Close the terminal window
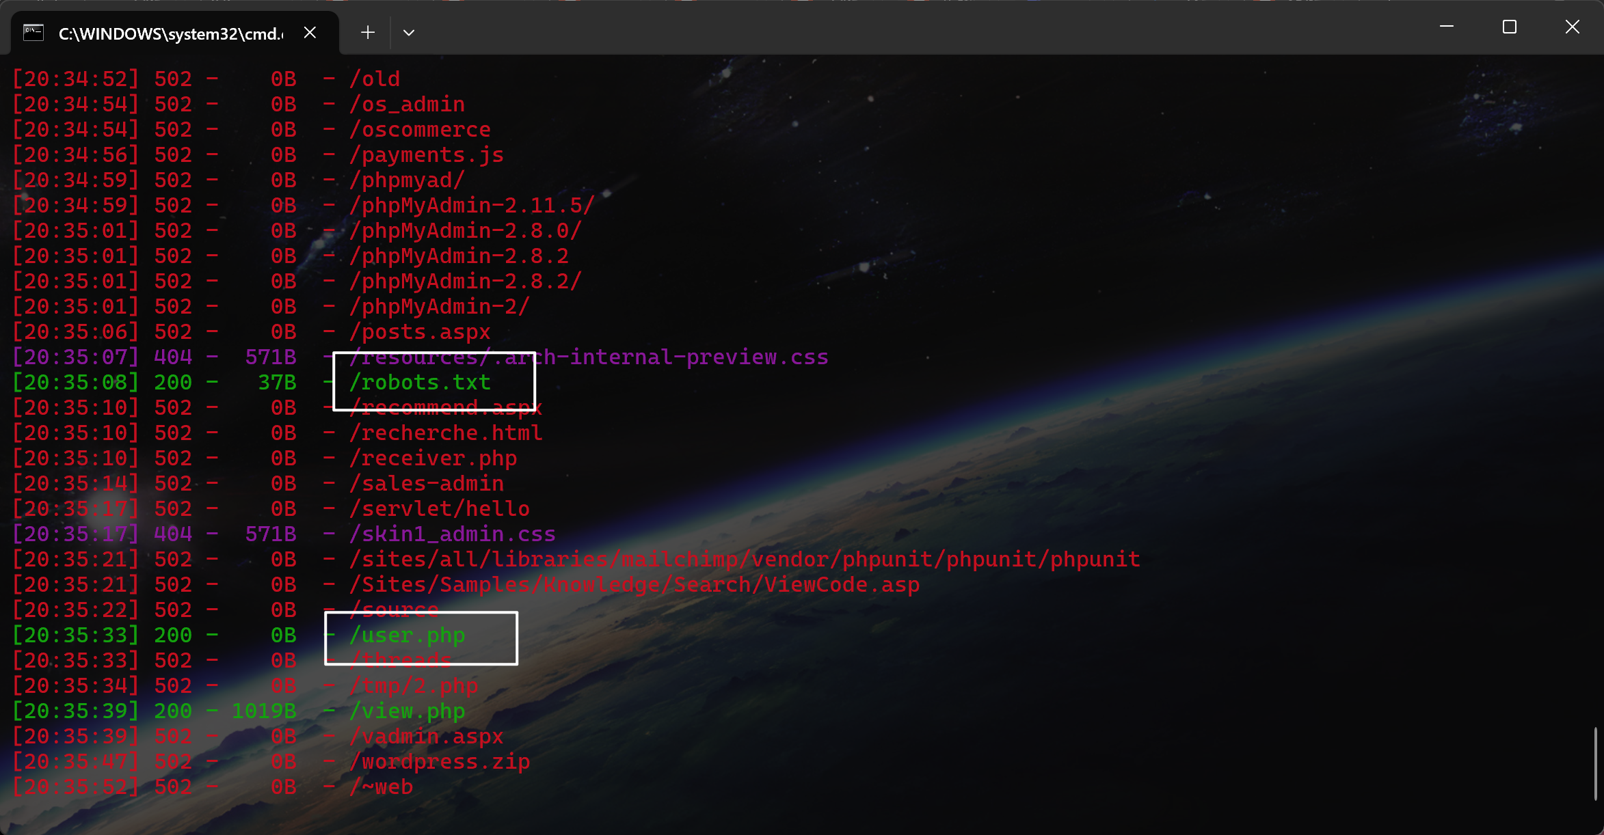Image resolution: width=1604 pixels, height=835 pixels. pyautogui.click(x=1573, y=27)
